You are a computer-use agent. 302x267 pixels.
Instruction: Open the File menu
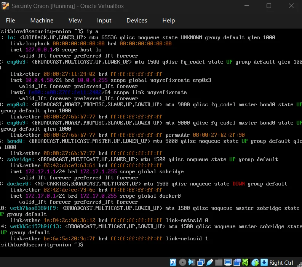tap(10, 21)
